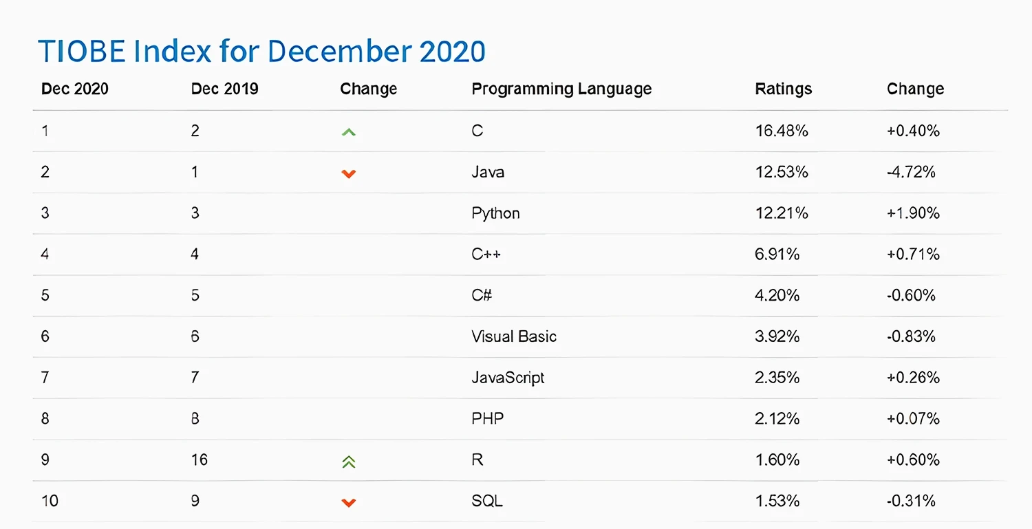Select the Dec 2020 column header

(75, 89)
